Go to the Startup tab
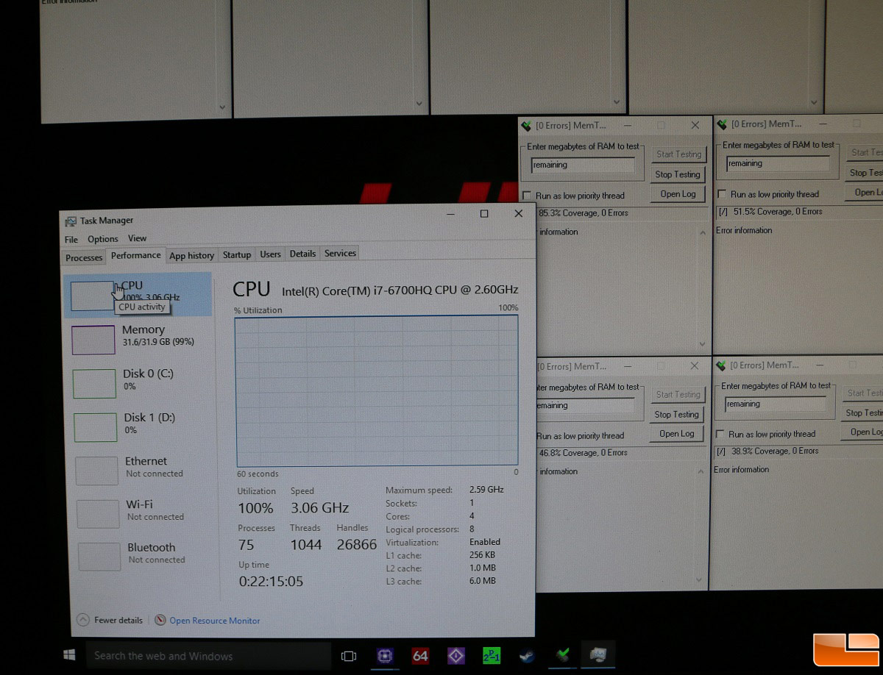Viewport: 883px width, 675px height. coord(237,255)
